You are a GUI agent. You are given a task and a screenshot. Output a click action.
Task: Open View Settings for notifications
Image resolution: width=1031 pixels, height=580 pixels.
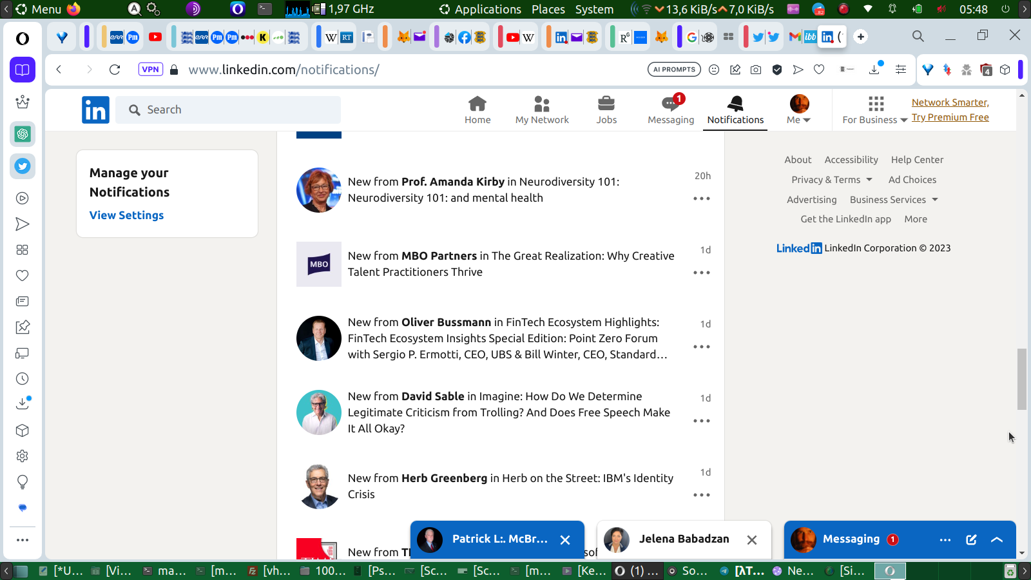coord(126,215)
